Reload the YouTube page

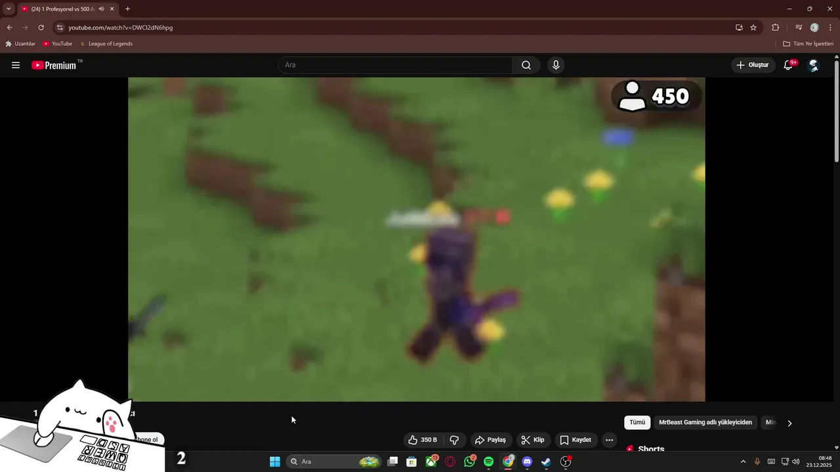[41, 28]
